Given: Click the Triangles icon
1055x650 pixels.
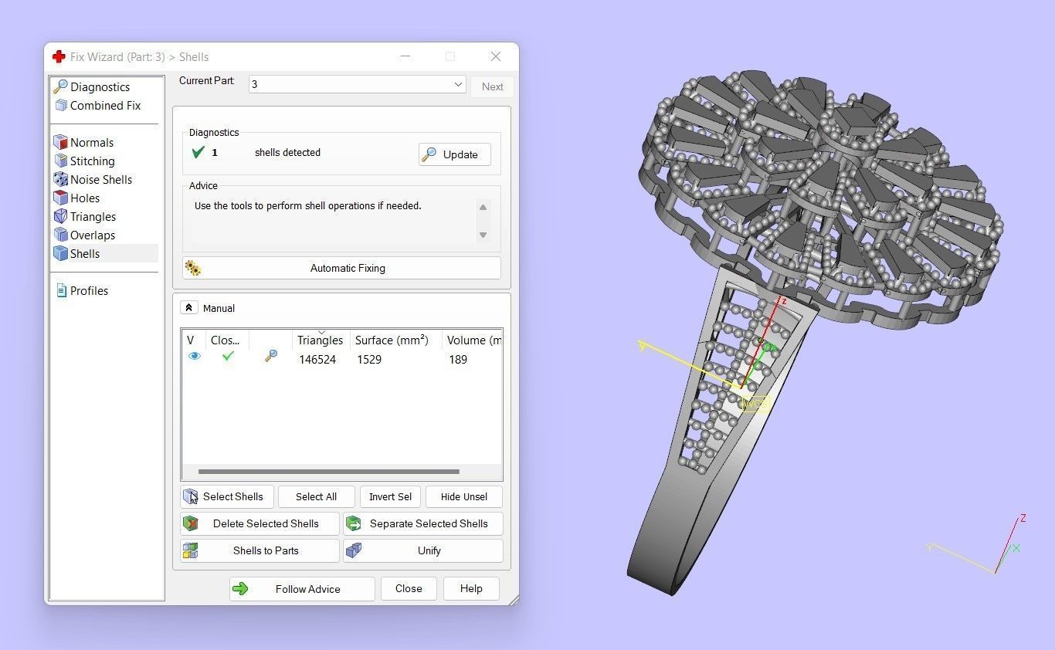Looking at the screenshot, I should click(61, 217).
